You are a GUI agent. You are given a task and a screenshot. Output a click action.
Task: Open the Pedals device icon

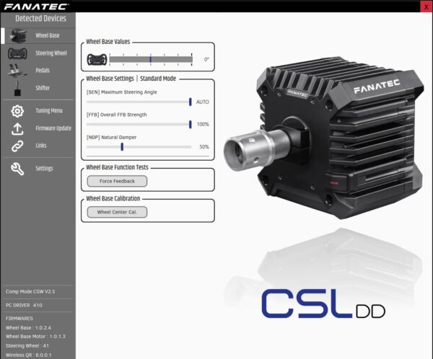coord(17,71)
